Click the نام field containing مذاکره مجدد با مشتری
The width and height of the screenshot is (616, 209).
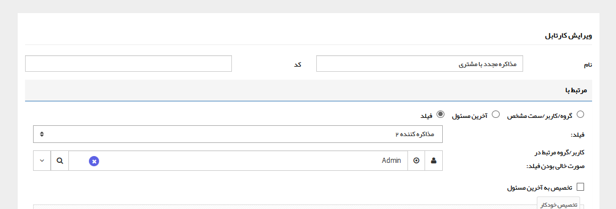[419, 64]
